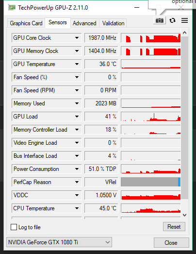Expand Memory Used dropdown arrow
The image size is (196, 254).
pos(77,103)
